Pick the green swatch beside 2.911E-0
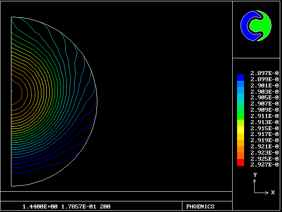 pyautogui.click(x=240, y=116)
